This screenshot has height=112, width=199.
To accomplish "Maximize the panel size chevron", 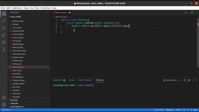I will 193,80.
